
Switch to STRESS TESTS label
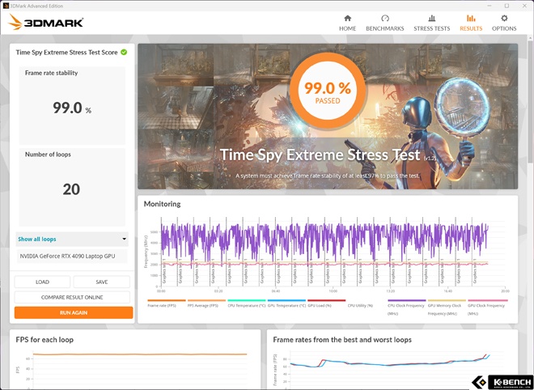[432, 28]
